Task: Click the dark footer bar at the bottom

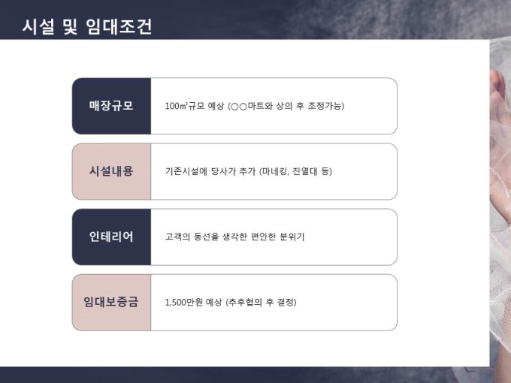Action: click(x=255, y=375)
